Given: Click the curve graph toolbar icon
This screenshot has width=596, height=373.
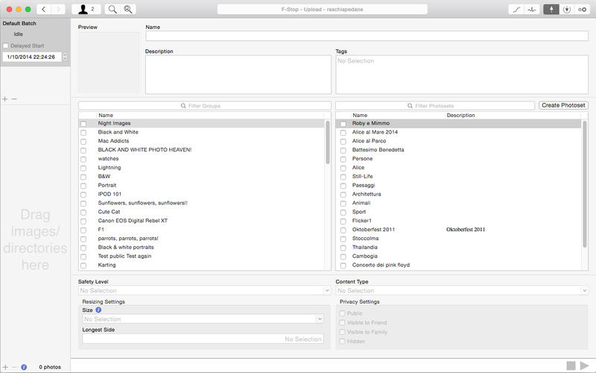Looking at the screenshot, I should 516,9.
